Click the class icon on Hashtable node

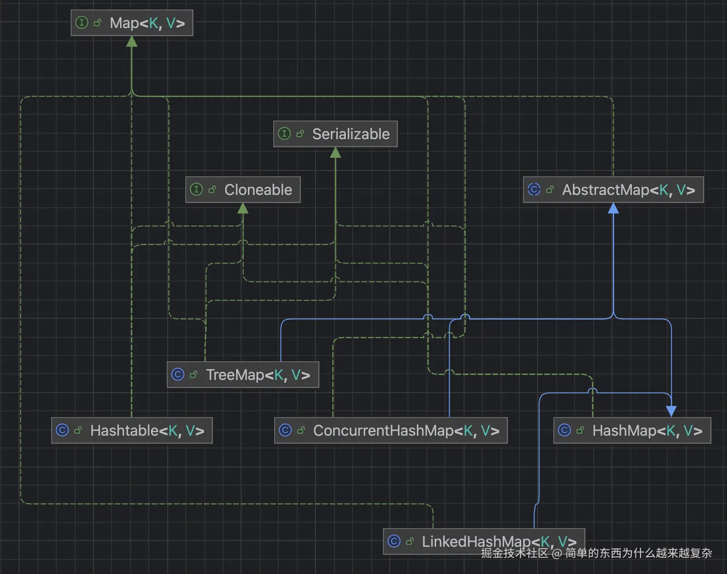click(x=62, y=430)
